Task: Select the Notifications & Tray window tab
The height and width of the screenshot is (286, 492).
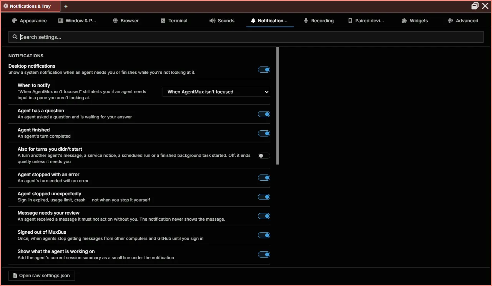Action: click(30, 6)
